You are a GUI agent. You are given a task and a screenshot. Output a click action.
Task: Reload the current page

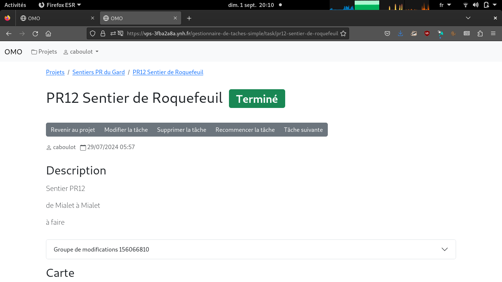(x=35, y=33)
